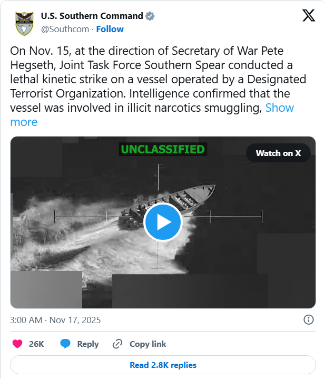
Task: Click the reply speech bubble icon
Action: pyautogui.click(x=65, y=344)
